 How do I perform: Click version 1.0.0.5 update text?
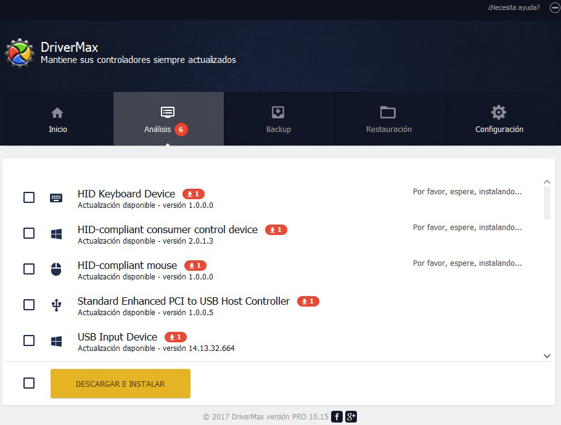pyautogui.click(x=145, y=313)
